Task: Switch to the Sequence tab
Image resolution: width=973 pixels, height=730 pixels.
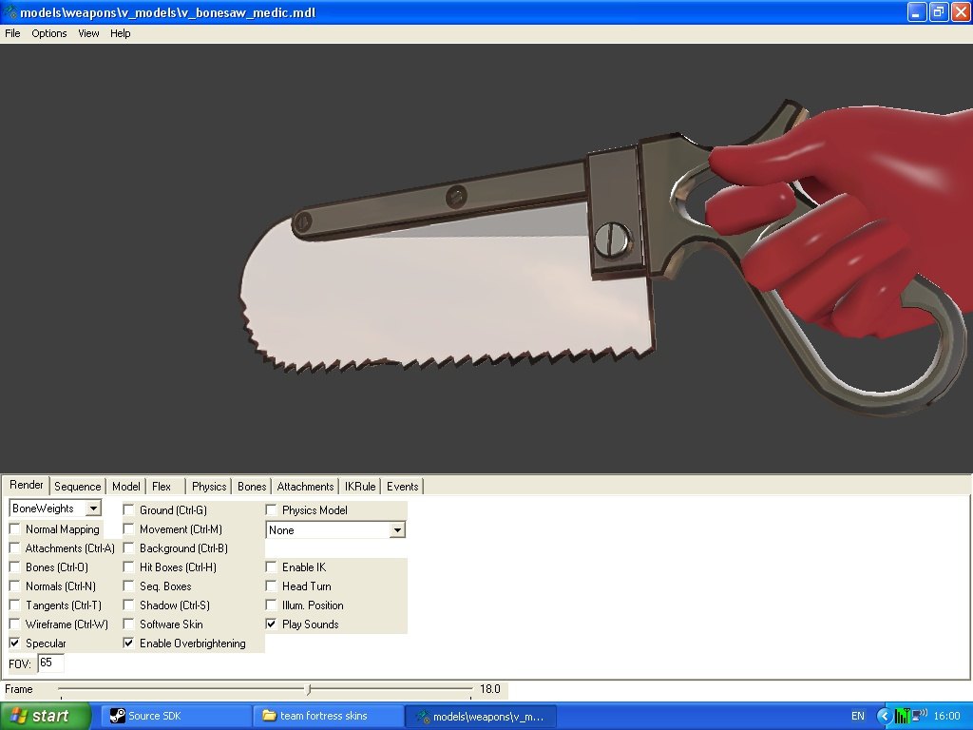Action: tap(77, 487)
